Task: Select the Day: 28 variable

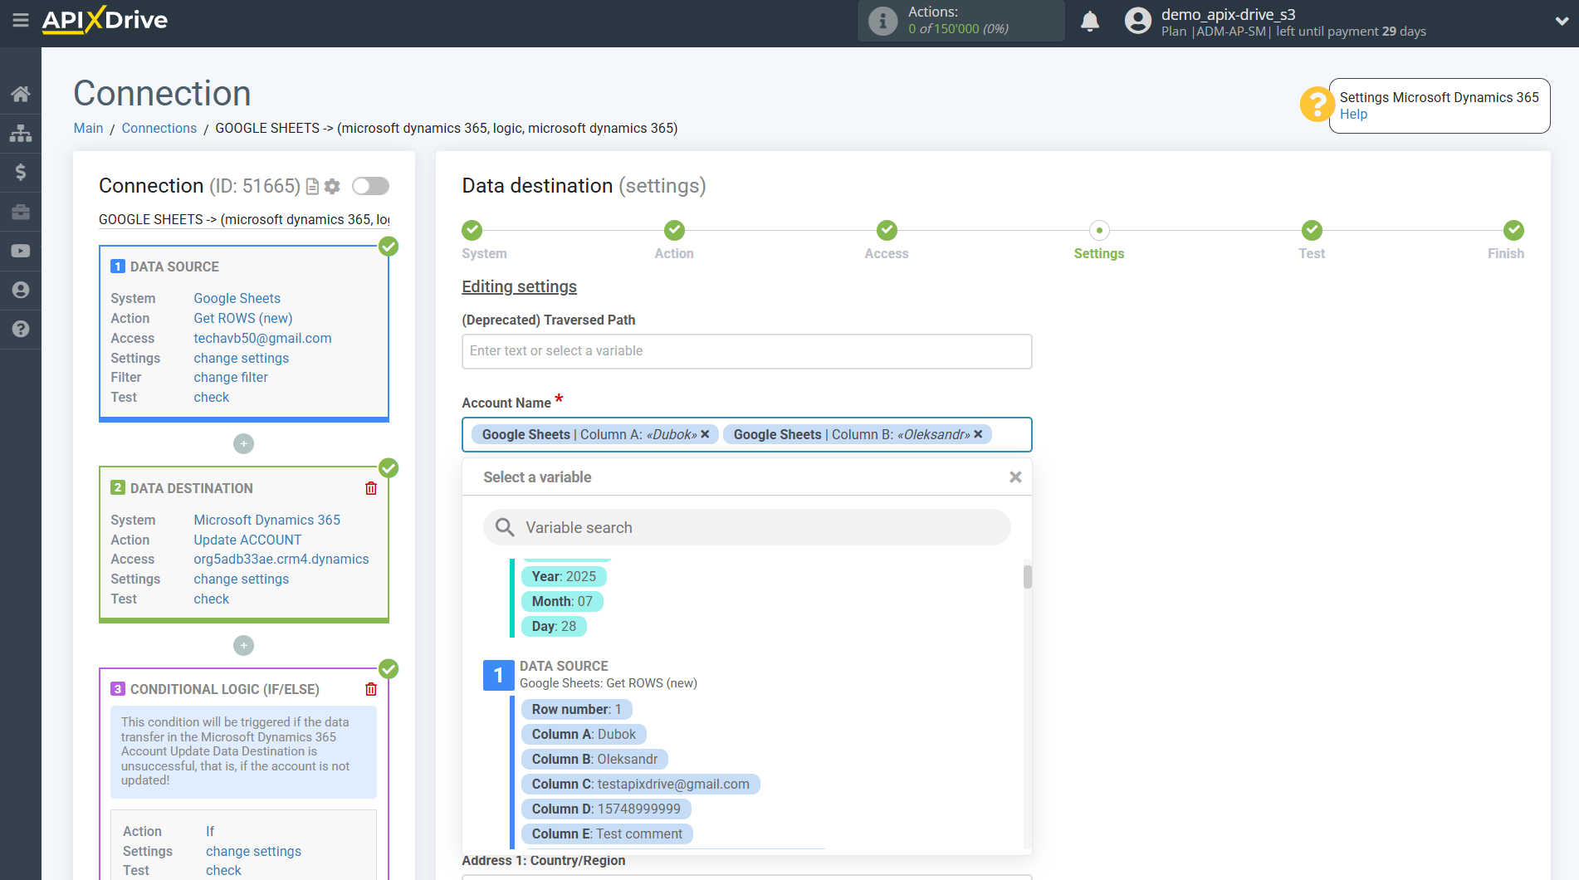Action: [x=554, y=626]
